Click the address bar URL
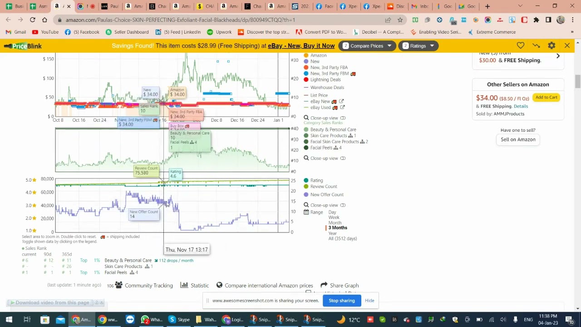581x327 pixels. pos(180,20)
